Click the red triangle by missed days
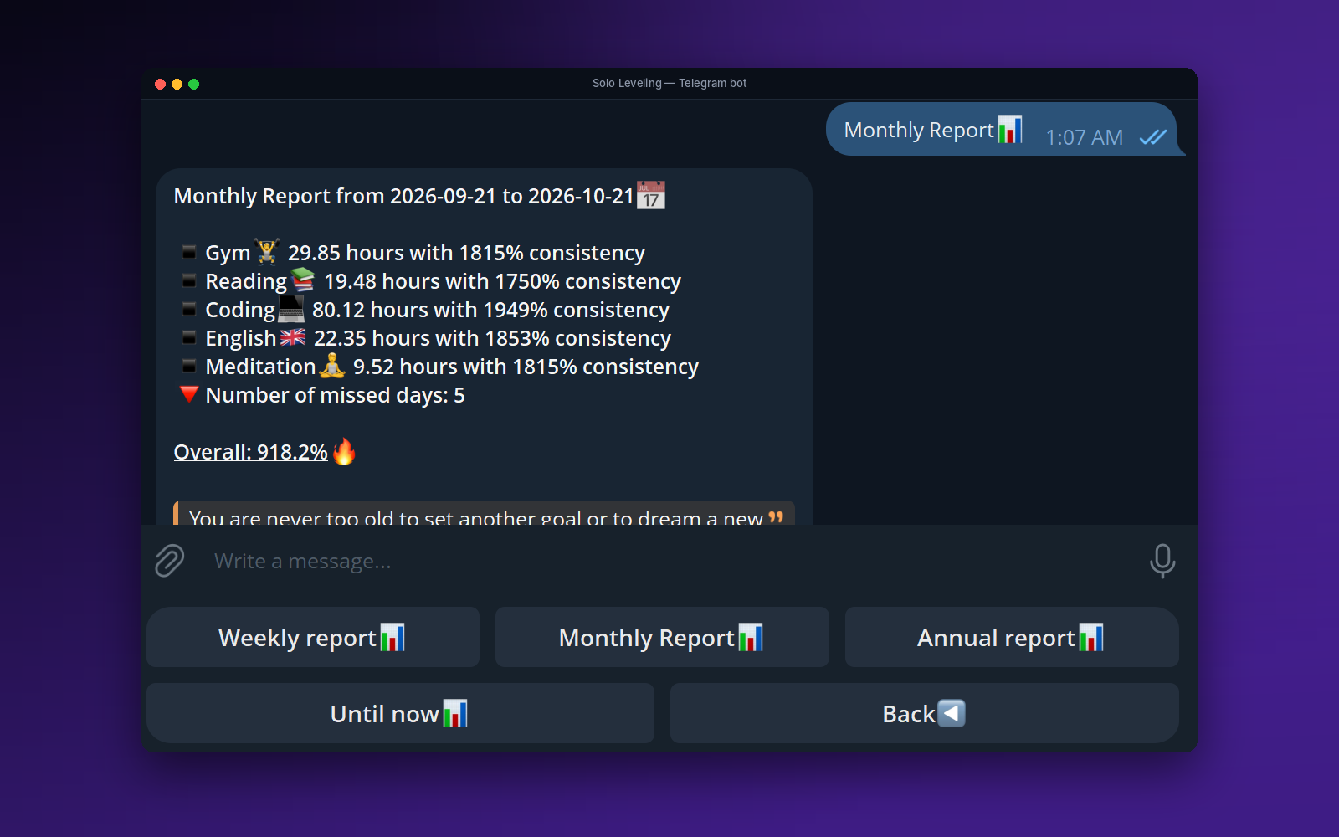This screenshot has width=1339, height=837. 189,394
